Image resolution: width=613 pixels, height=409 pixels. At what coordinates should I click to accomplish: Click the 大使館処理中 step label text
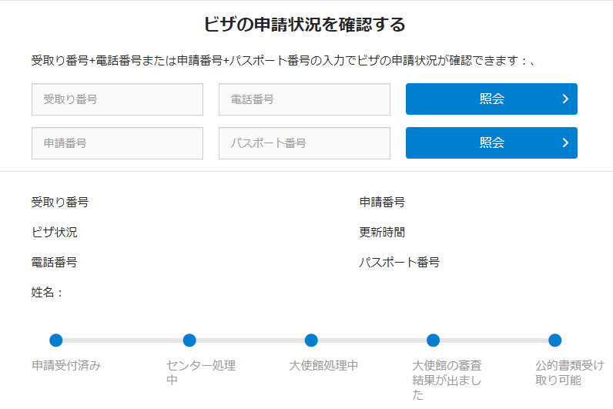coord(323,365)
